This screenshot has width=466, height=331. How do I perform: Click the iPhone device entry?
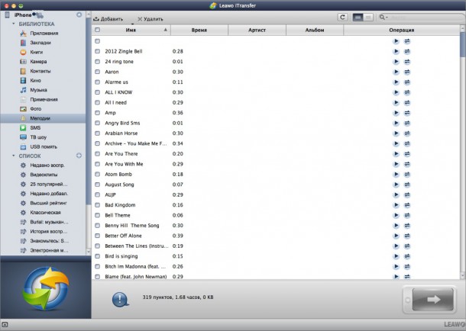pos(23,14)
